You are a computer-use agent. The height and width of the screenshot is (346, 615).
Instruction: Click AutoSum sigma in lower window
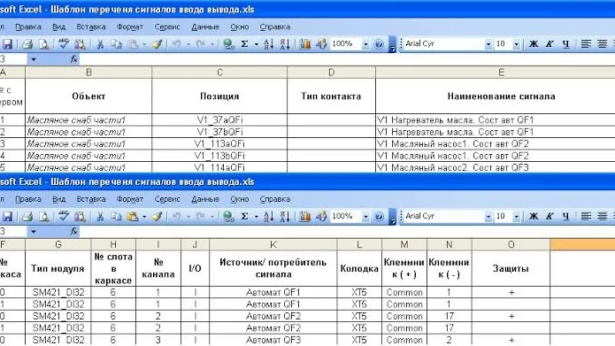tap(244, 216)
